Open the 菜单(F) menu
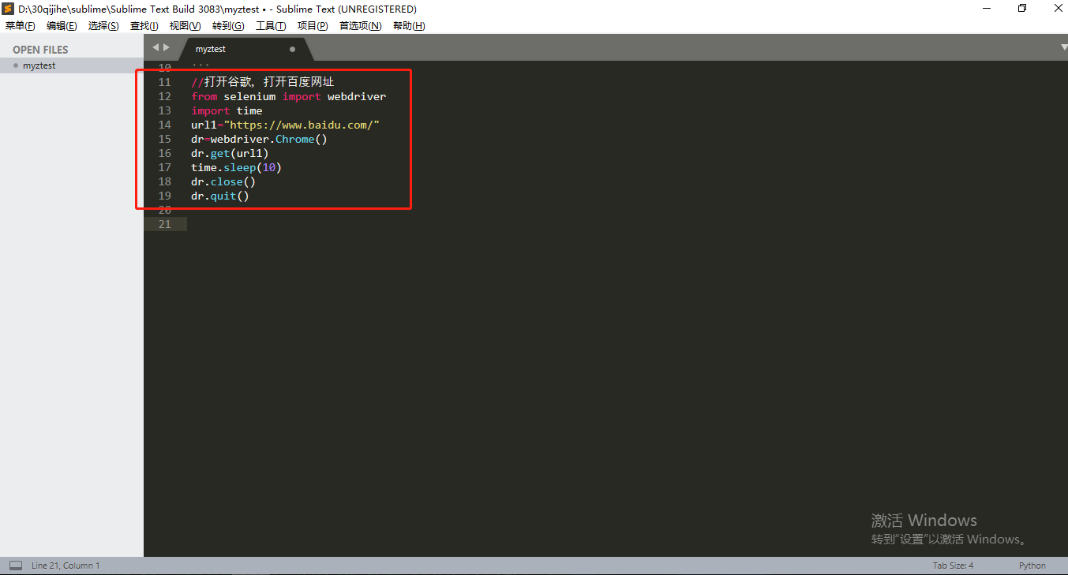The width and height of the screenshot is (1068, 575). [x=21, y=26]
